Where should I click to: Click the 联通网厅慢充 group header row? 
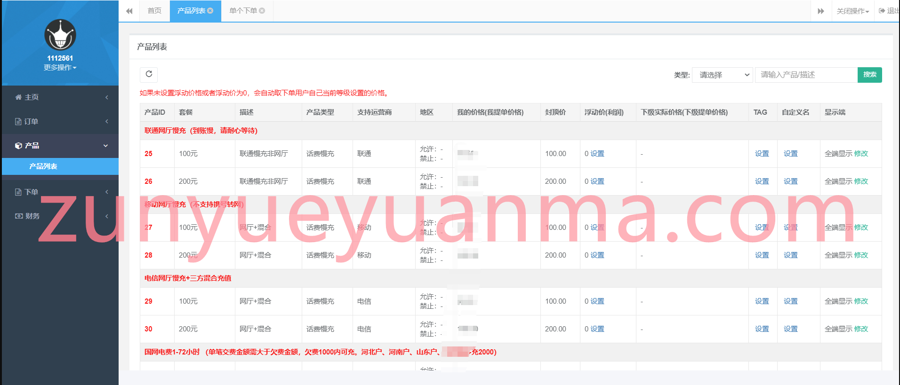point(511,131)
